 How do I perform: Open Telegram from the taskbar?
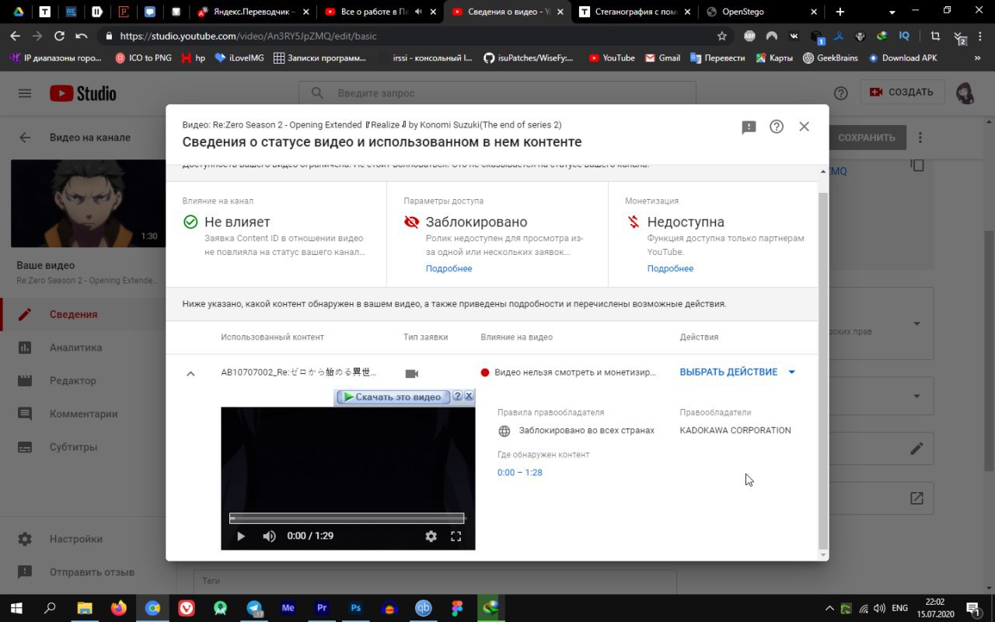(x=254, y=608)
